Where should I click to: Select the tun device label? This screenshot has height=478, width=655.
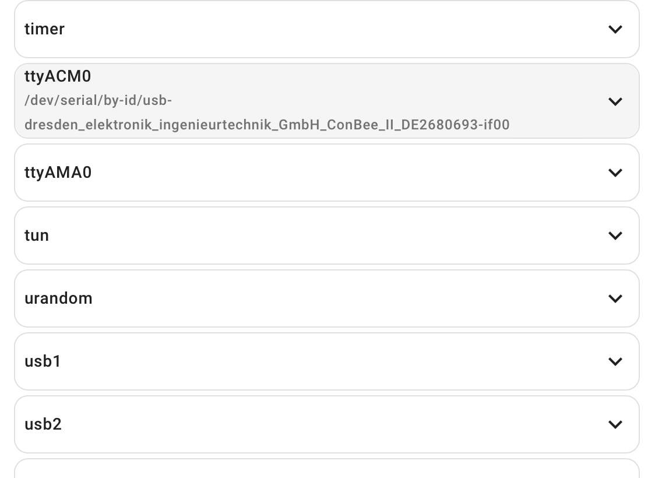coord(36,236)
